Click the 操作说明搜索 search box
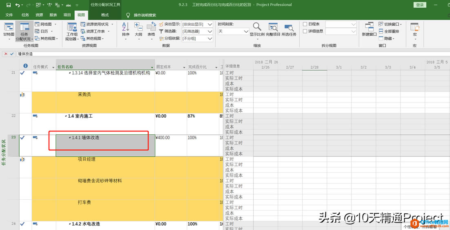 (x=145, y=15)
